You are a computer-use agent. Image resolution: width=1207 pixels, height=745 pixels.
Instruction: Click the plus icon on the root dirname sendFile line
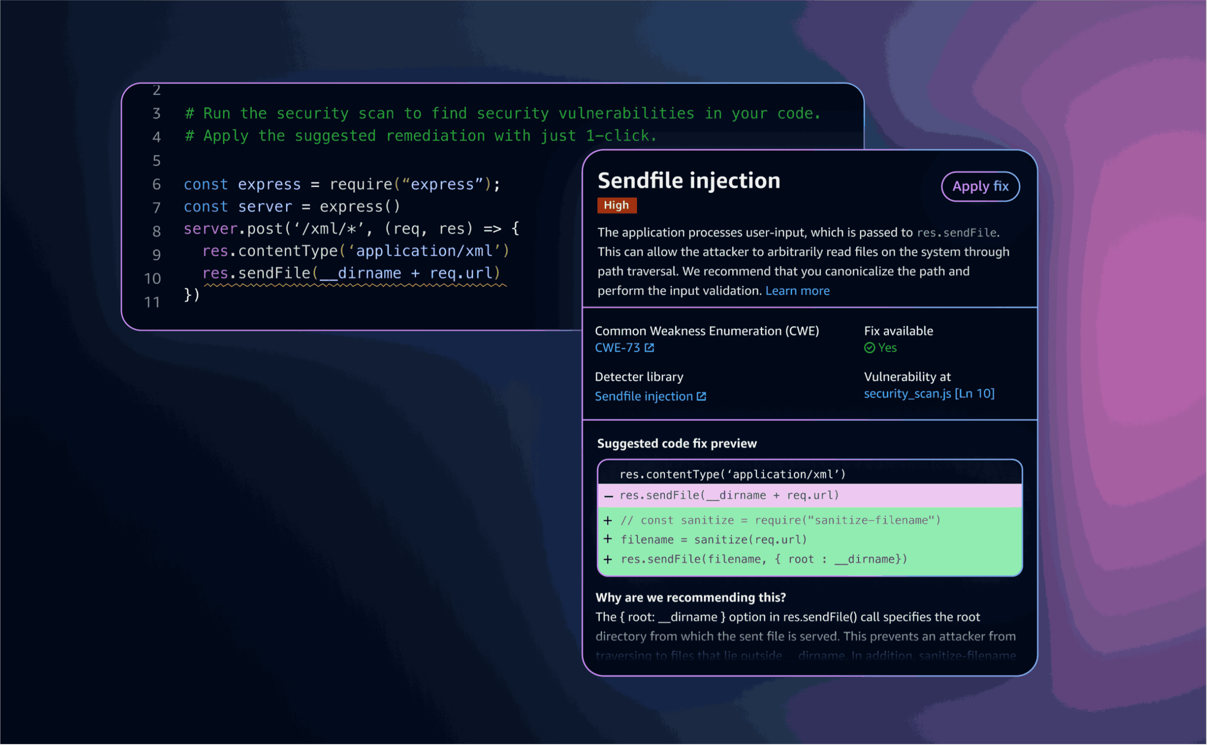click(x=608, y=559)
